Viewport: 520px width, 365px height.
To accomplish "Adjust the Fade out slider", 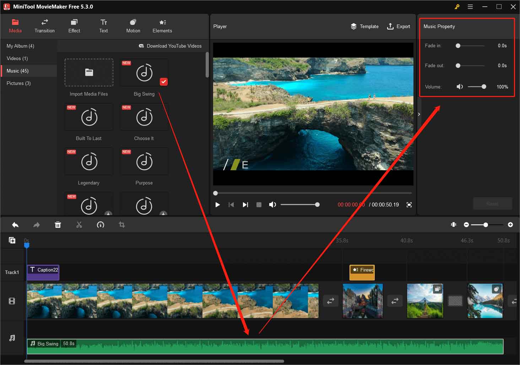I will click(x=471, y=66).
